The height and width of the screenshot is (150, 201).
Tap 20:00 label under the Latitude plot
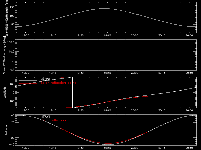point(135,148)
